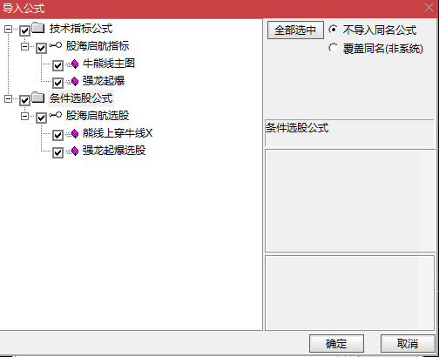
Task: Collapse the 股海启航指标 tree node
Action: 25,46
